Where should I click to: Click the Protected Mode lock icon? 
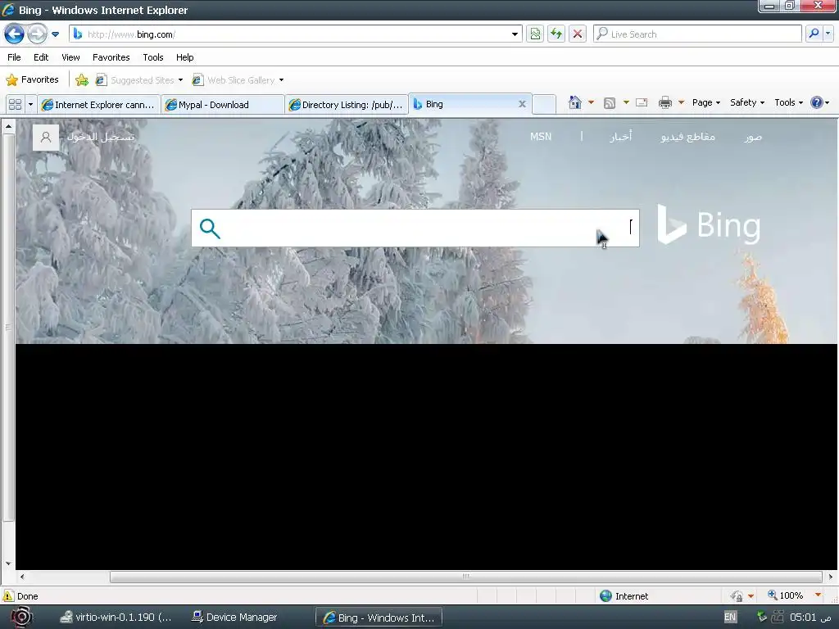(737, 596)
